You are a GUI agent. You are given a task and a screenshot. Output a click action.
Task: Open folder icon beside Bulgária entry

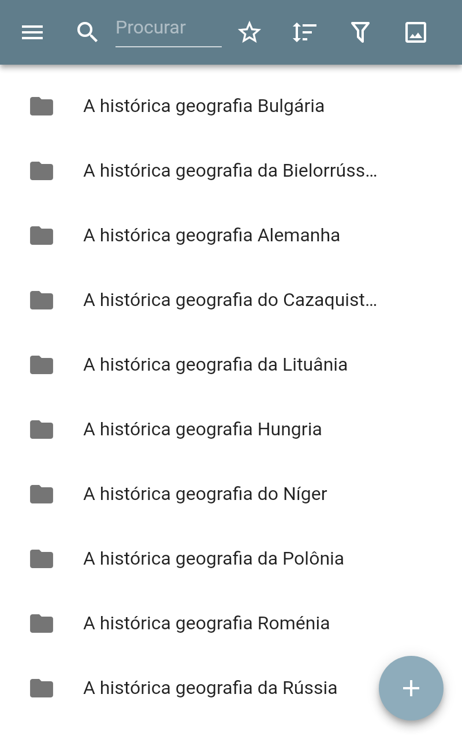click(42, 106)
